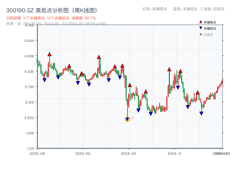Click the 蓝色-关键低点 header legend text
The height and width of the screenshot is (185, 247).
[x=185, y=9]
